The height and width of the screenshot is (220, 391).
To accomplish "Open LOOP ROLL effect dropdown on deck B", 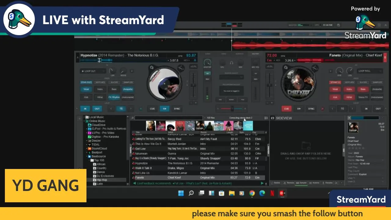I will [370, 71].
